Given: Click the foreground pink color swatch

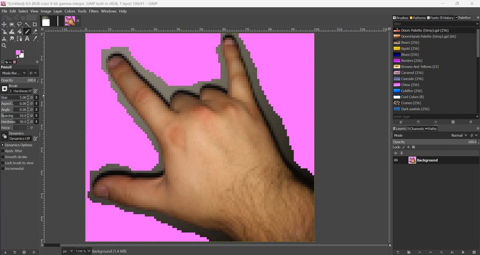Looking at the screenshot, I should 18,53.
